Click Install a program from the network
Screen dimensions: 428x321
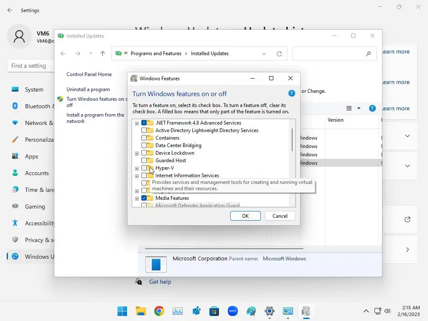pos(95,118)
